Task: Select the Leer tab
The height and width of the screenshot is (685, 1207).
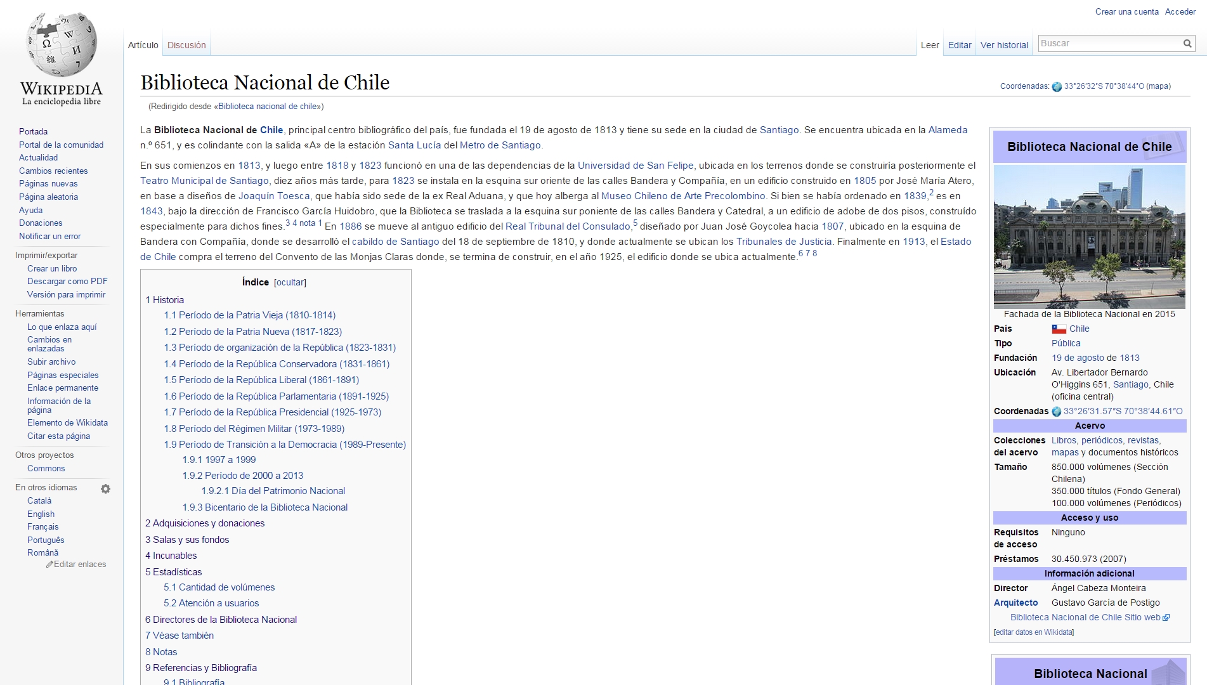Action: coord(930,45)
